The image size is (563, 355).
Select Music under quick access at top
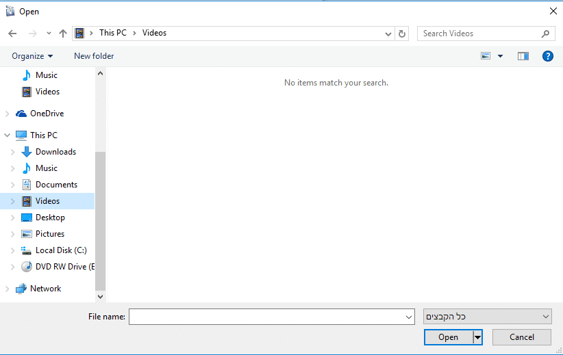point(47,75)
